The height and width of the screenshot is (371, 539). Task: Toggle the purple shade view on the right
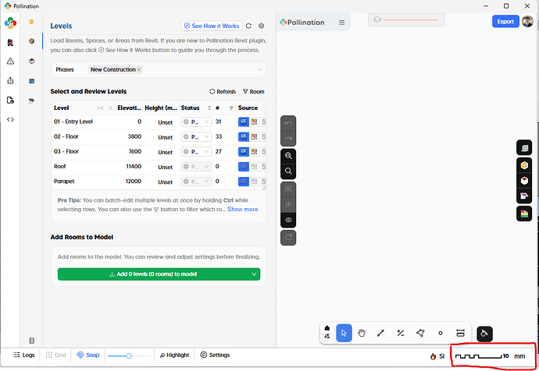point(524,196)
